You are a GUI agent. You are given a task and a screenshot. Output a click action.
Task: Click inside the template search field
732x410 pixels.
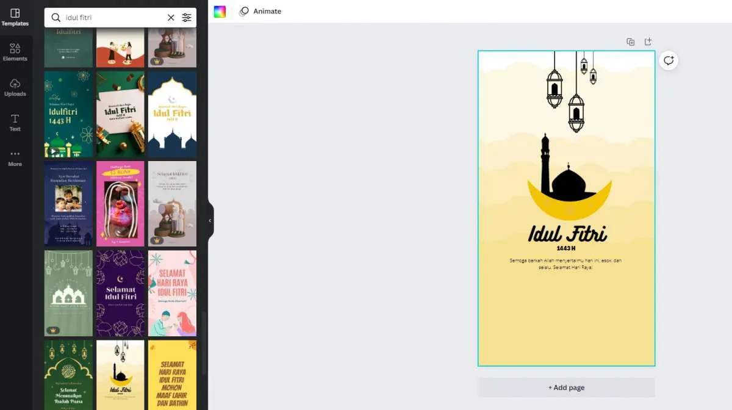[113, 18]
